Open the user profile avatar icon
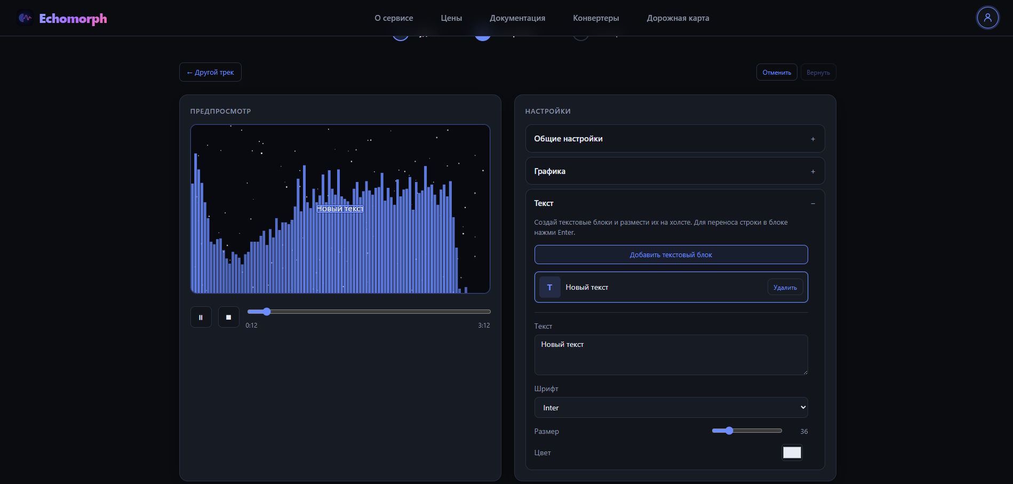Viewport: 1013px width, 484px height. coord(987,18)
